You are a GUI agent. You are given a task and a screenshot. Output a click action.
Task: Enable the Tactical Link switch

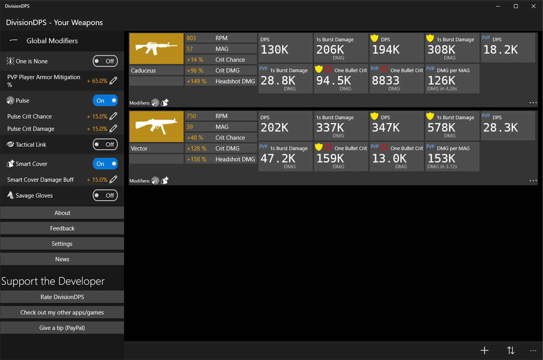105,144
